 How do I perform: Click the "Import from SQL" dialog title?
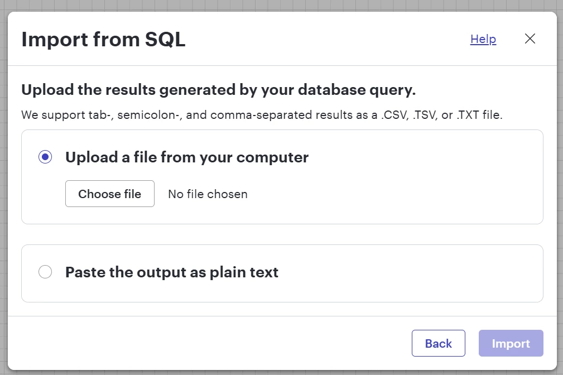(x=103, y=40)
